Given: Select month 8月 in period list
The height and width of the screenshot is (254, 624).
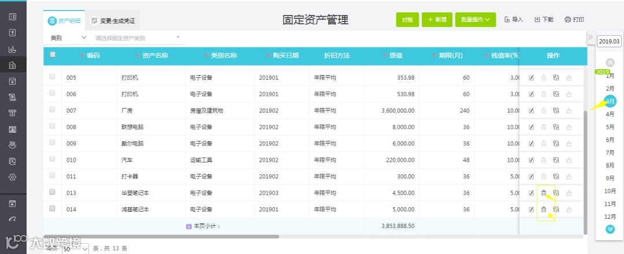Looking at the screenshot, I should [610, 165].
